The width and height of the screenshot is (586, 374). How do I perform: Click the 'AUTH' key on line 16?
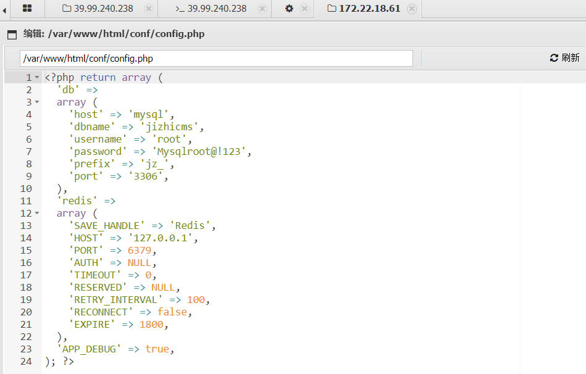[x=86, y=263]
